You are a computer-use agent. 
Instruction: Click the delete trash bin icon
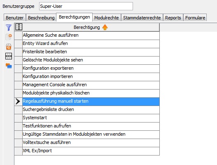point(9,47)
